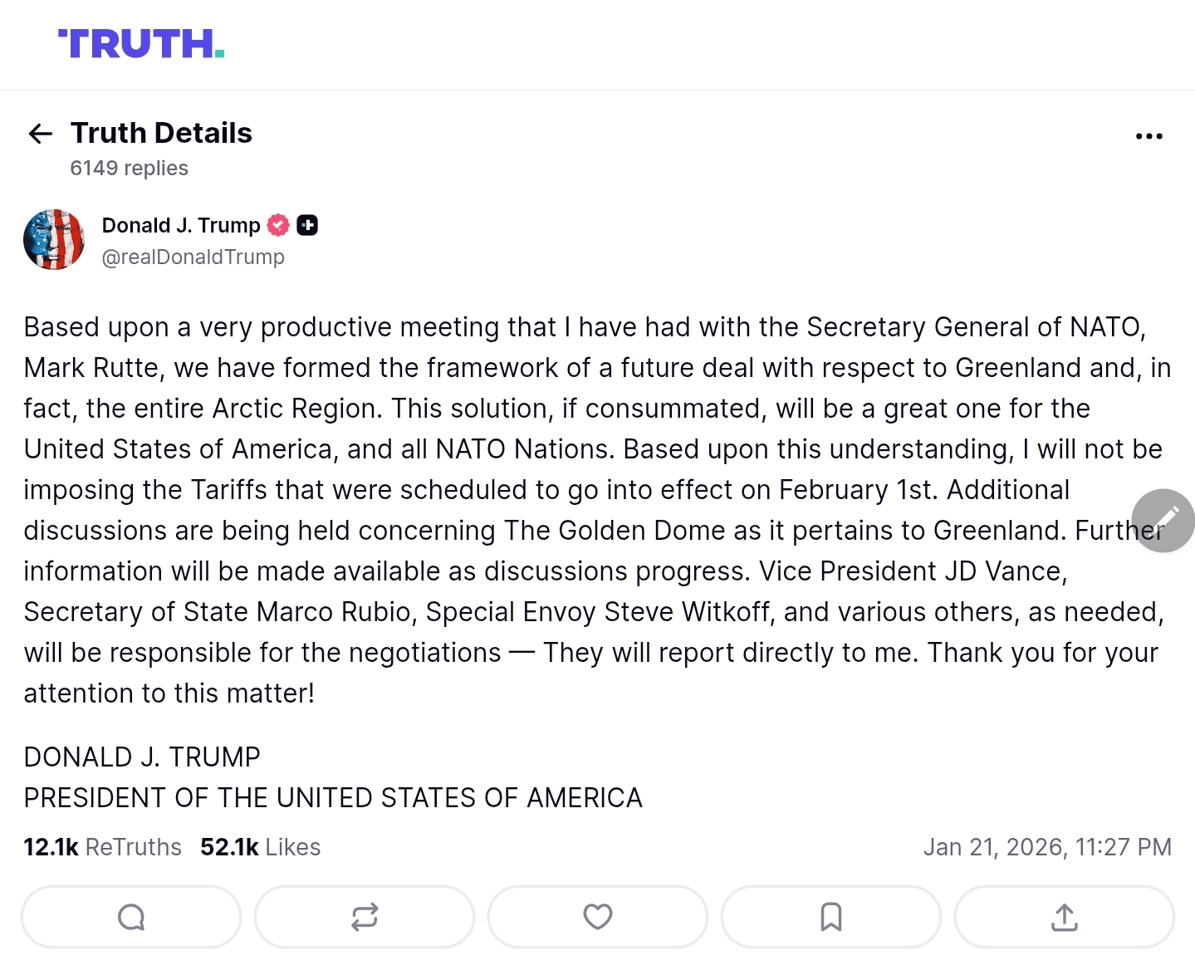1195x965 pixels.
Task: Click the black plus badge beside the name
Action: click(307, 225)
